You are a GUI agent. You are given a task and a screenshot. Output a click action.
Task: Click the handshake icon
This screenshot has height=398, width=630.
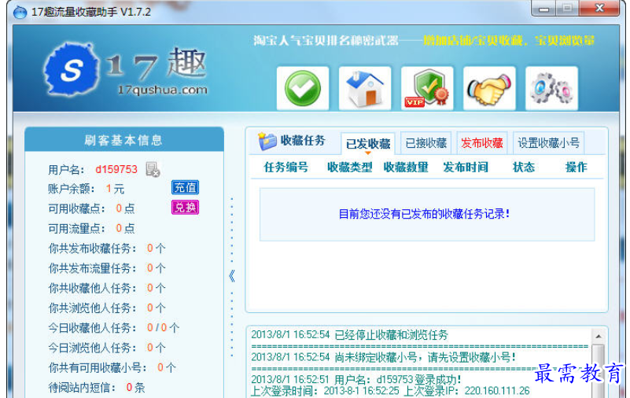(489, 88)
